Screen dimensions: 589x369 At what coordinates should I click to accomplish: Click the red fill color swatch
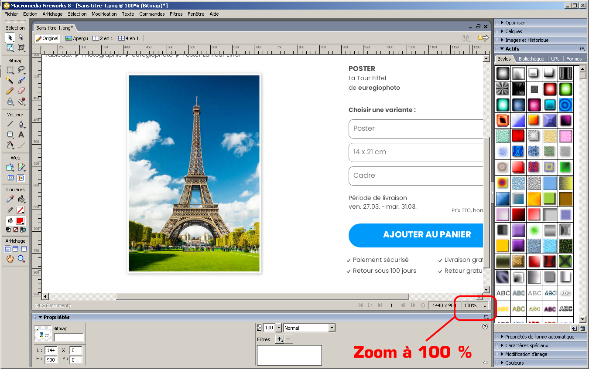[20, 221]
